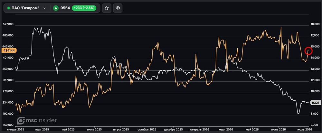Click the 485,000 left axis value
This screenshot has width=322, height=133.
8,36
